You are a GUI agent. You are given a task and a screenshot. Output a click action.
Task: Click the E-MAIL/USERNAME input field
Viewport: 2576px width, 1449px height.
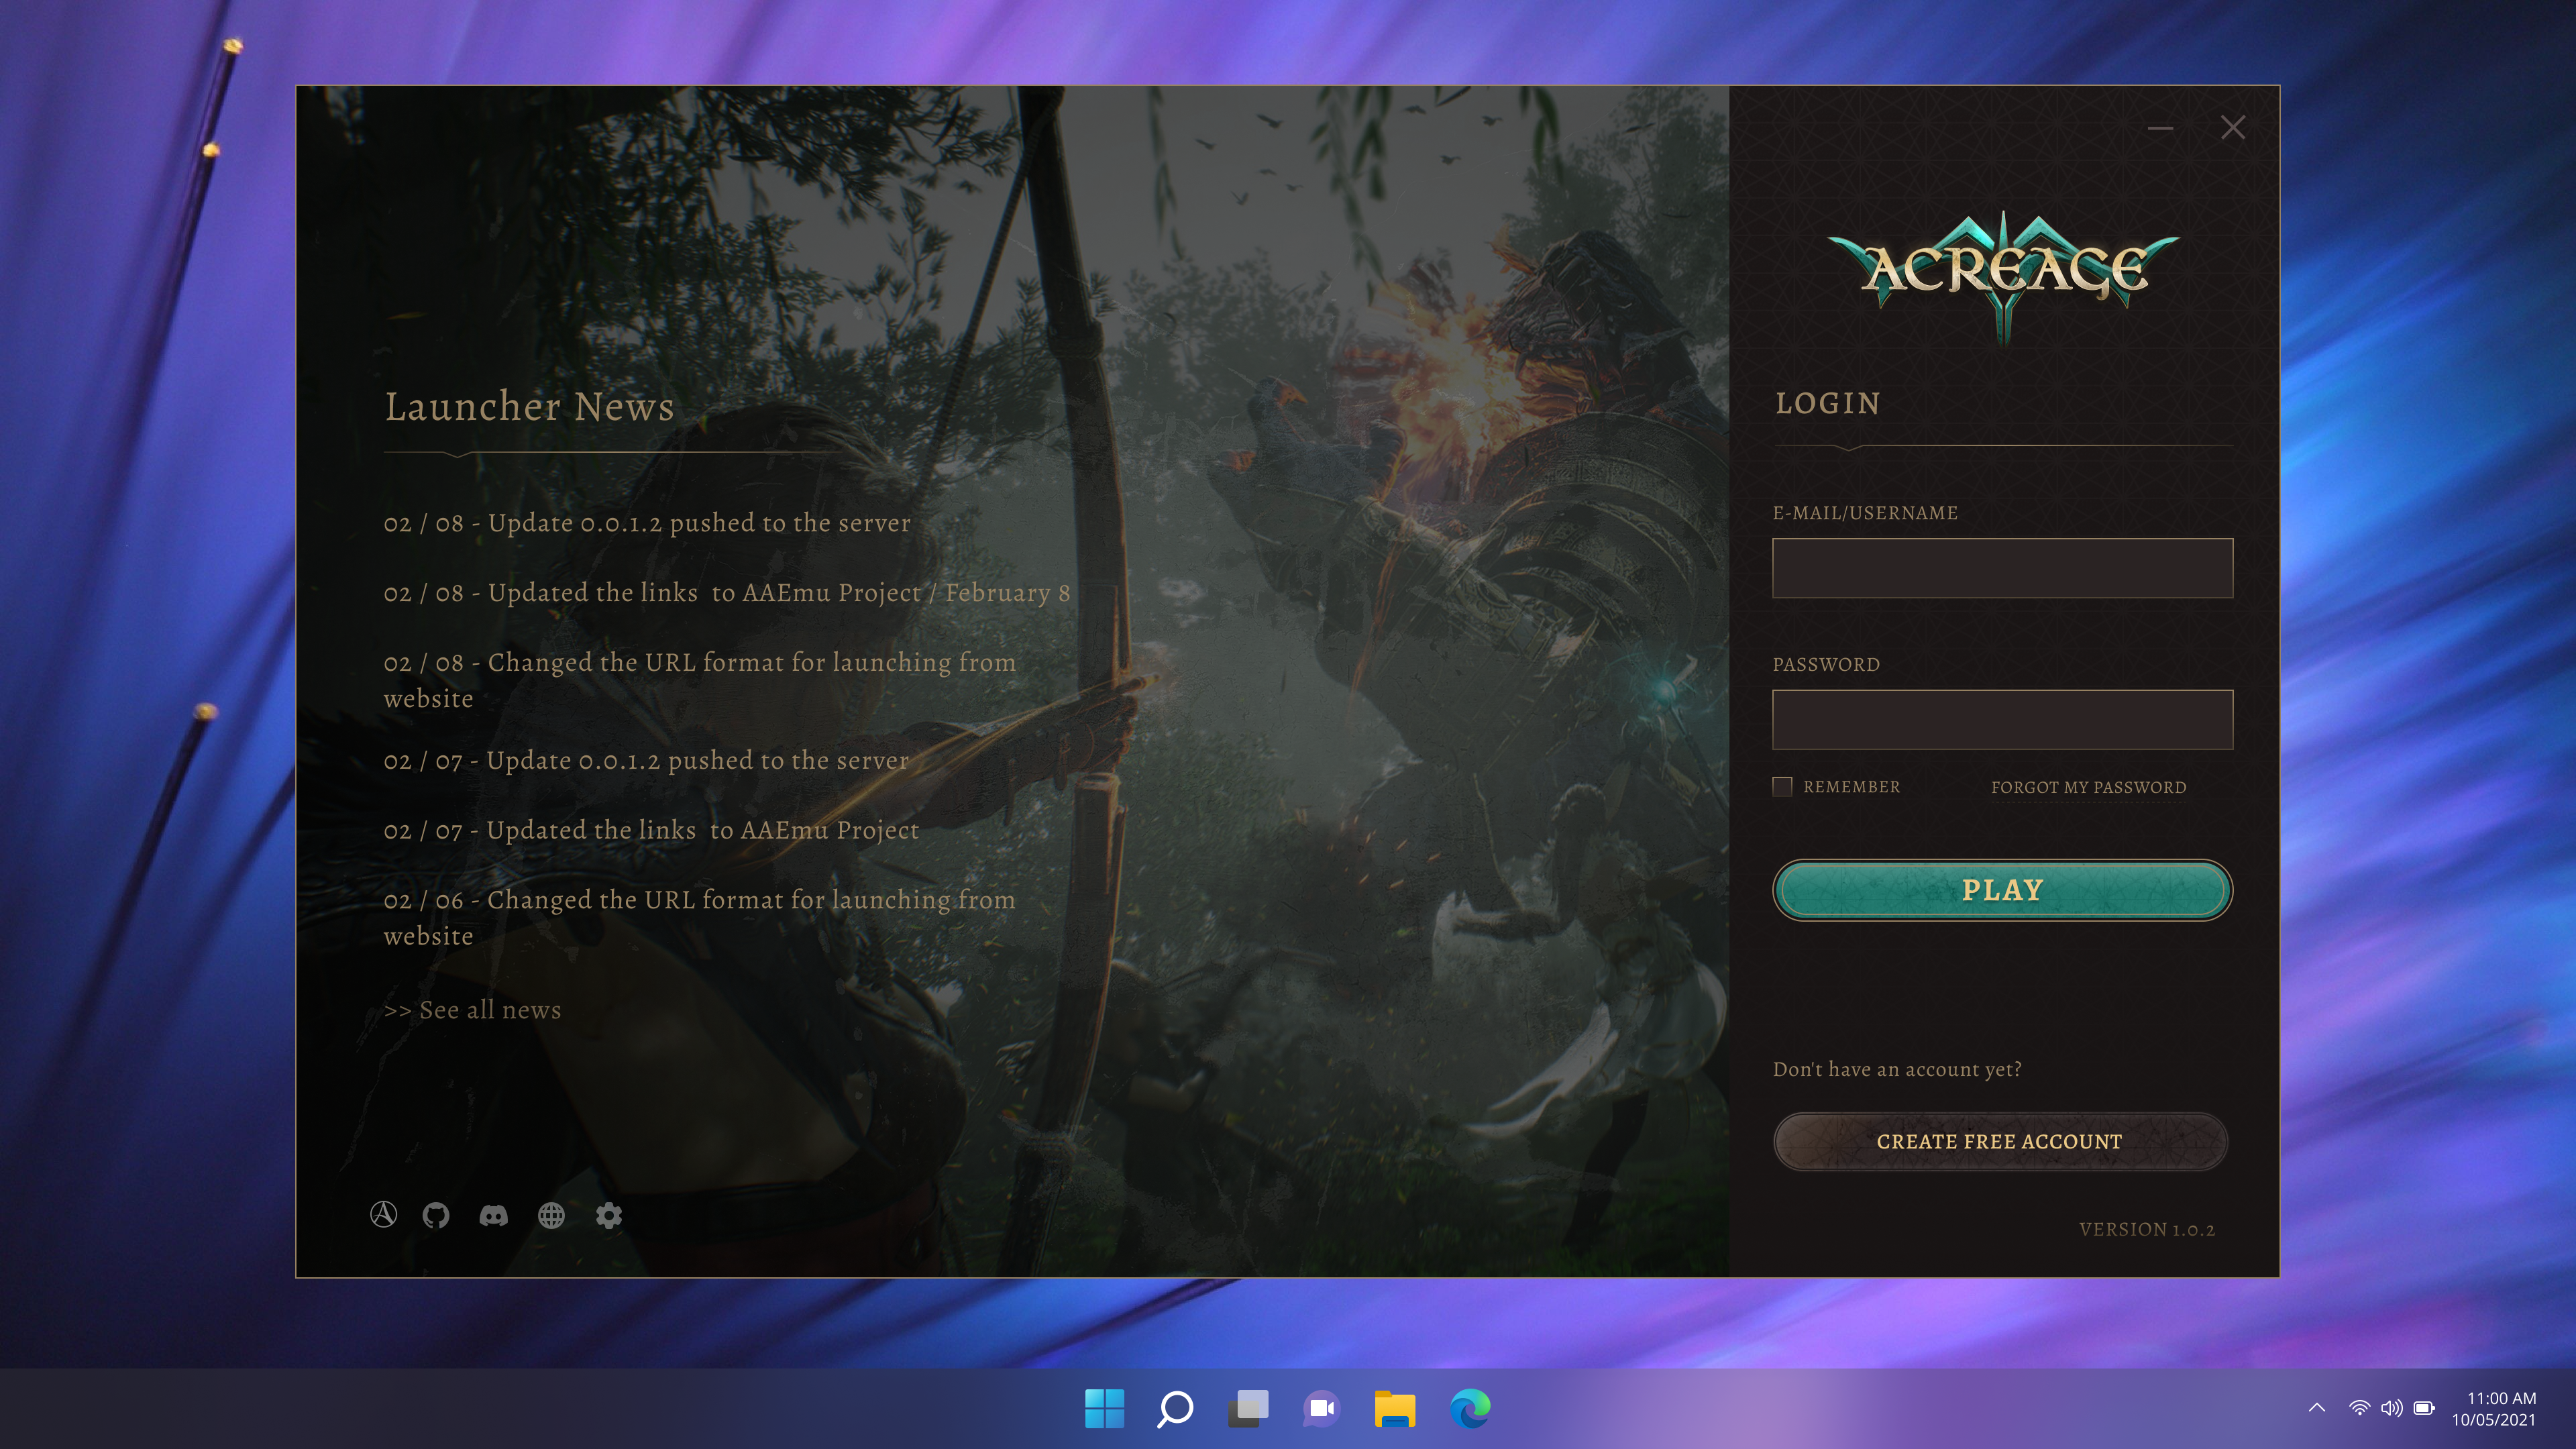(x=2002, y=568)
